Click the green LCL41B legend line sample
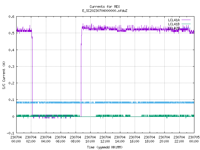 [186, 24]
